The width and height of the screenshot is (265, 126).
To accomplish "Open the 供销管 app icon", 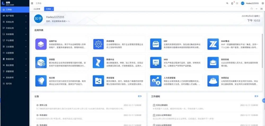I will click(x=41, y=62).
